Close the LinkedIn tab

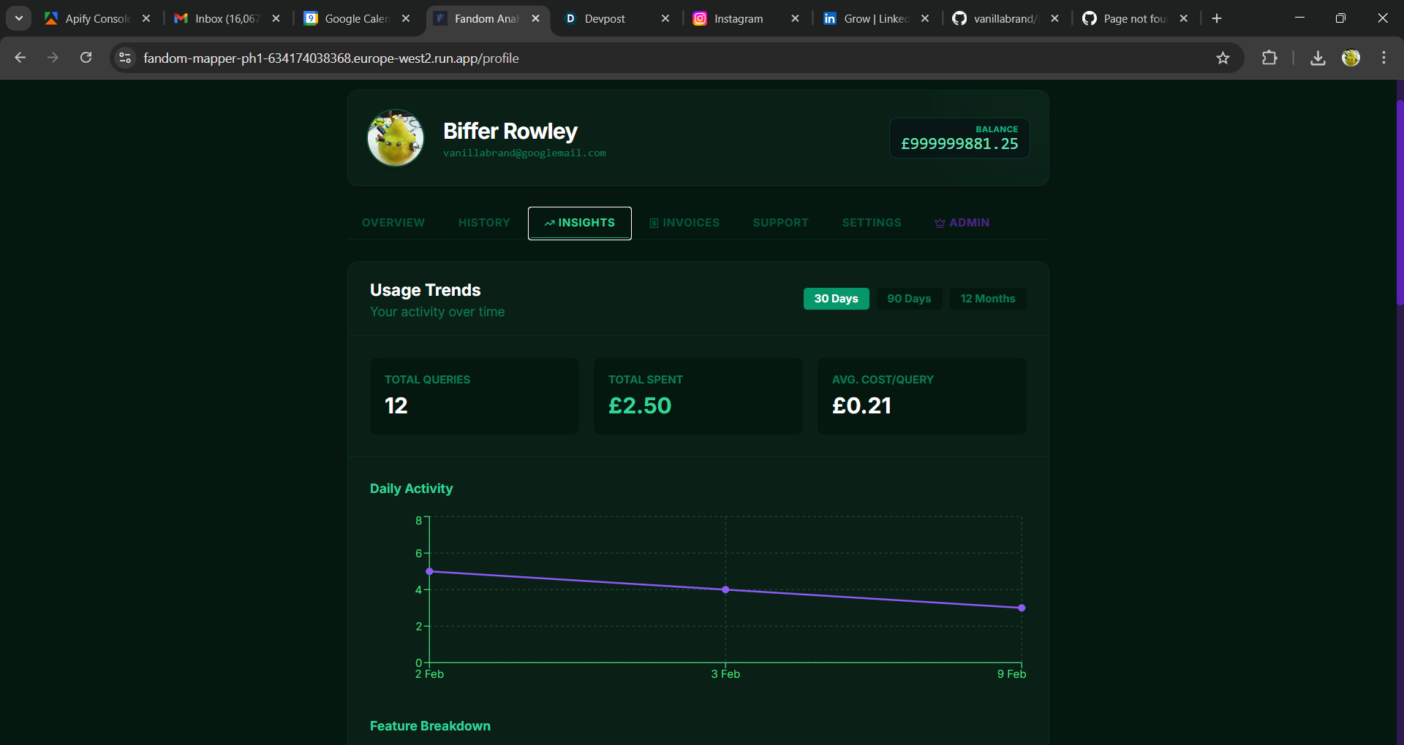coord(925,18)
